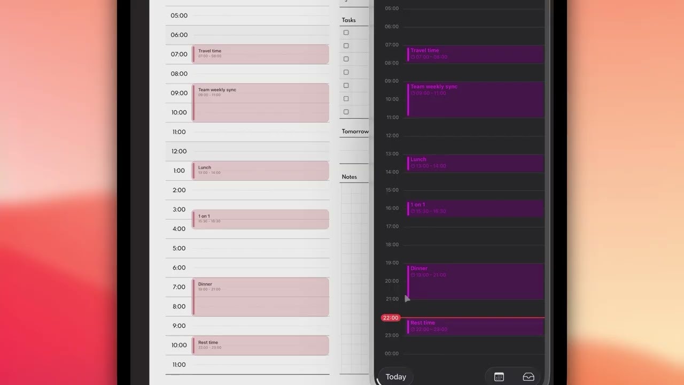The image size is (684, 385).
Task: Open the calendar view icon at bottom
Action: [x=499, y=376]
